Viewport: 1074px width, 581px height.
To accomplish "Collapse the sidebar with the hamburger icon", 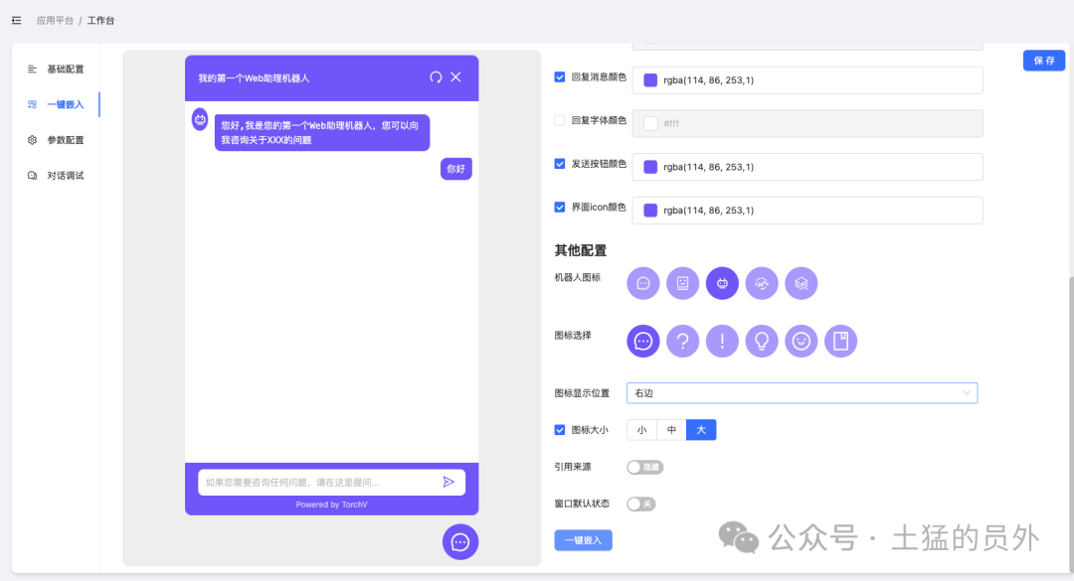I will (17, 21).
